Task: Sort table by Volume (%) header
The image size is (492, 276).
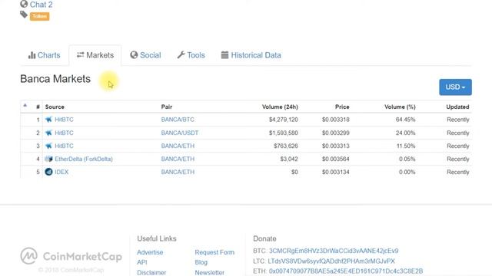Action: [x=400, y=107]
